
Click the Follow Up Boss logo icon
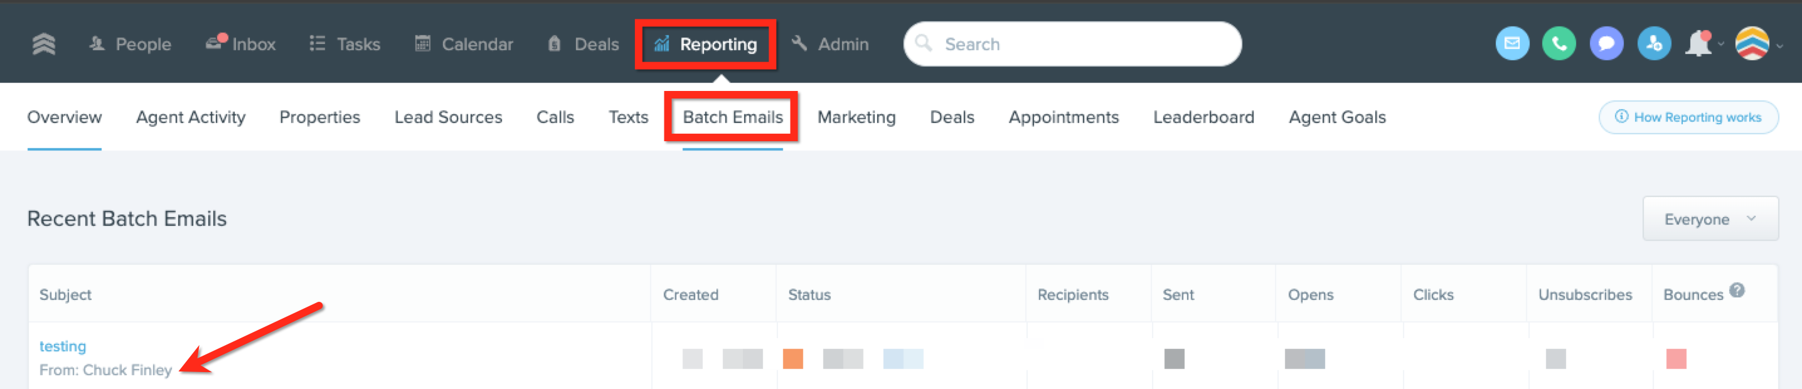click(43, 44)
